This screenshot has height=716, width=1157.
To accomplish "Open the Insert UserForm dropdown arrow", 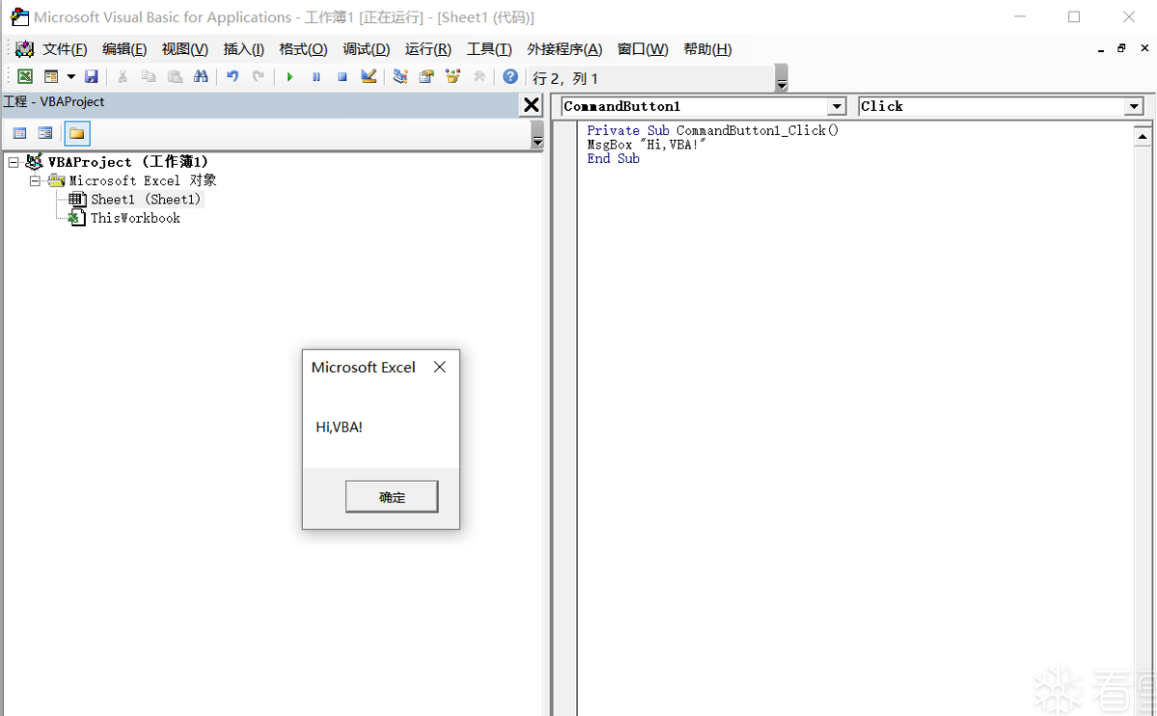I will click(x=70, y=77).
